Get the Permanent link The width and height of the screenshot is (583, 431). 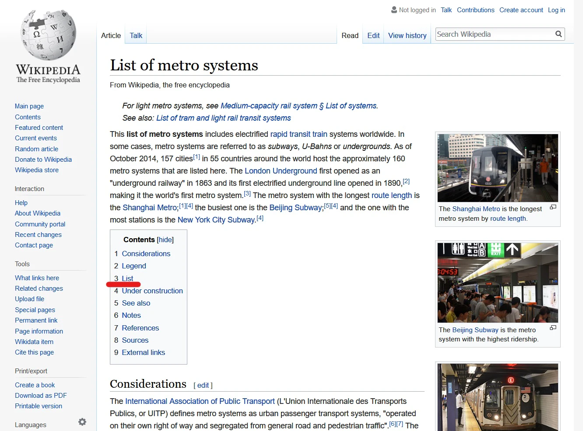(36, 320)
